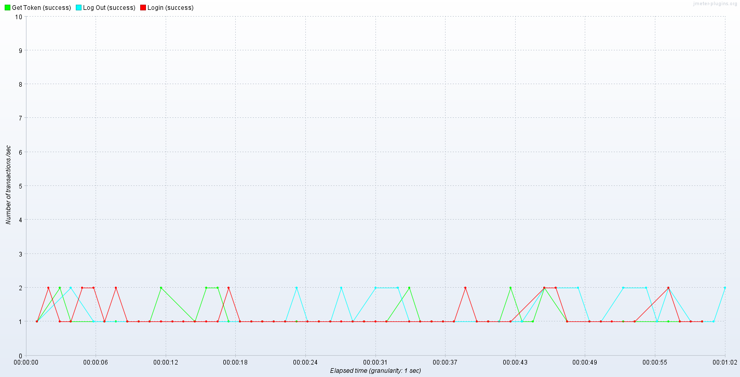The width and height of the screenshot is (740, 377).
Task: Click the green Get Token legend swatch
Action: [7, 8]
